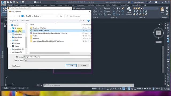Select the Circle draw tool
This screenshot has width=171, height=96.
pyautogui.click(x=95, y=11)
